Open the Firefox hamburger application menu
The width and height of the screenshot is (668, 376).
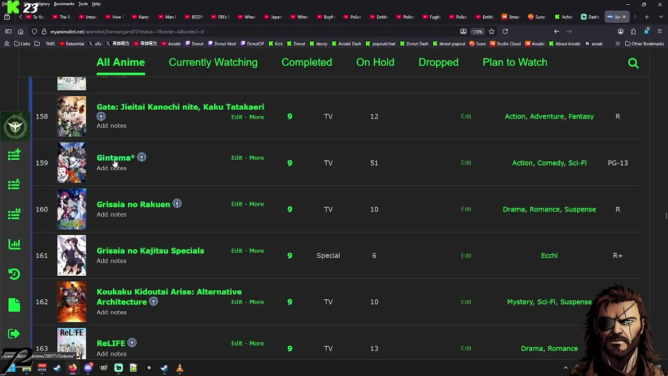pyautogui.click(x=660, y=31)
